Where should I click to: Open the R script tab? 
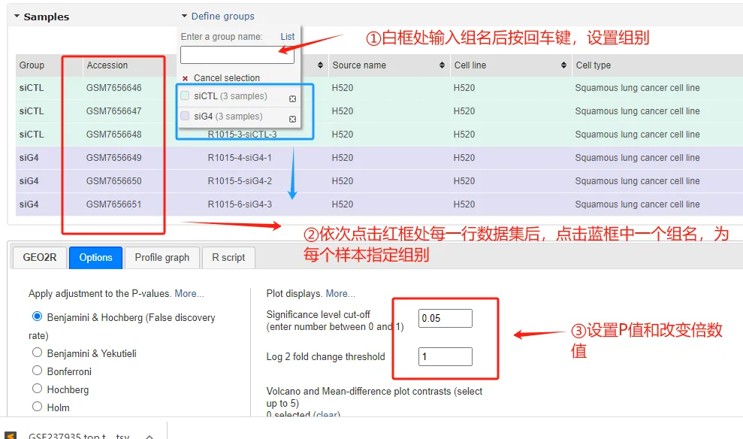[228, 257]
